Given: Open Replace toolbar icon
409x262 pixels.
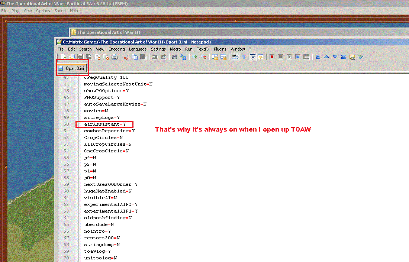Looking at the screenshot, I should click(x=183, y=57).
